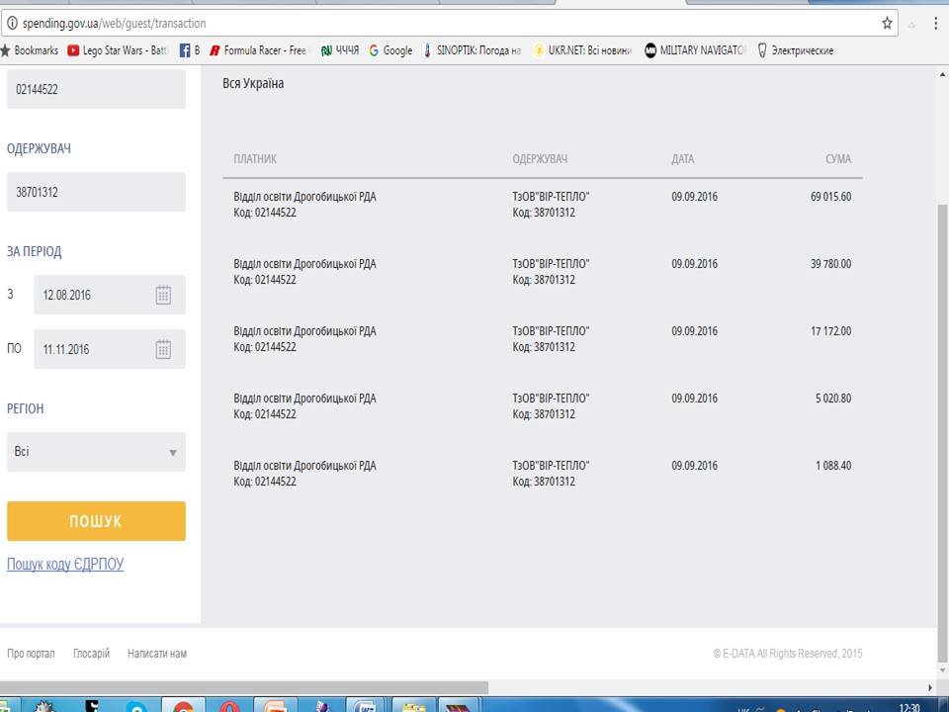Bookmark this page with star icon

point(887,23)
